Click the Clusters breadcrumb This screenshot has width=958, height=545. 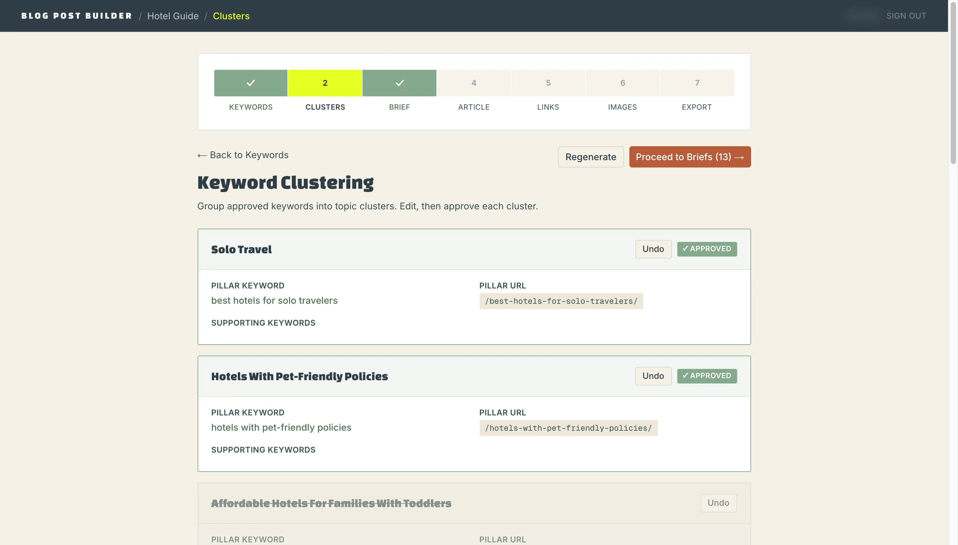coord(231,16)
